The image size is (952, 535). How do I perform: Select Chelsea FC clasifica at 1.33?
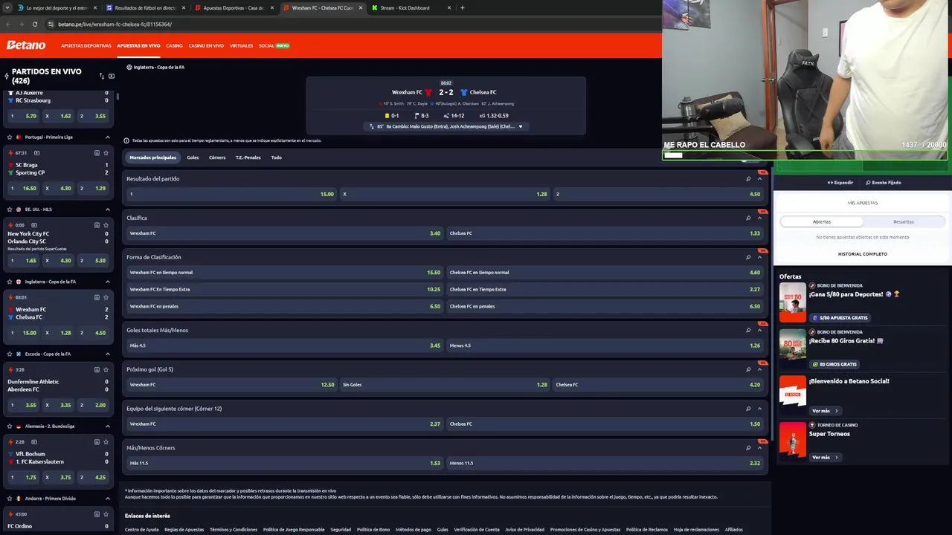coord(605,233)
